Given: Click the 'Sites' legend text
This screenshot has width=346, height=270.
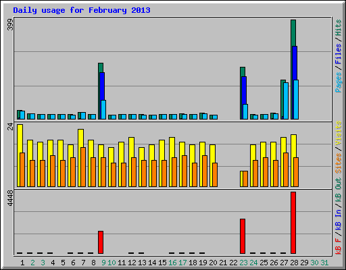Looking at the screenshot, I should [x=339, y=163].
